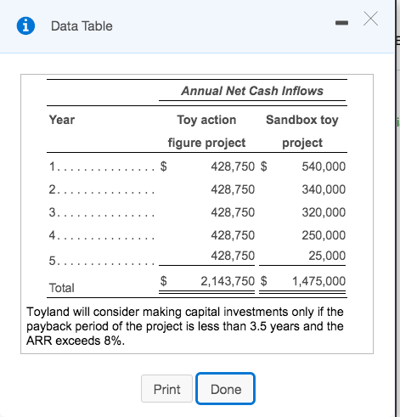
Task: Click the 250,000 Sandbox year 4 value
Action: [x=324, y=235]
